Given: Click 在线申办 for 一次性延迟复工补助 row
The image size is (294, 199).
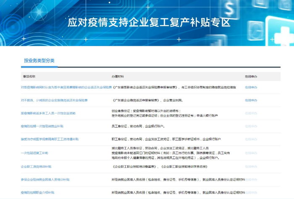Looking at the screenshot, I should click(251, 153).
